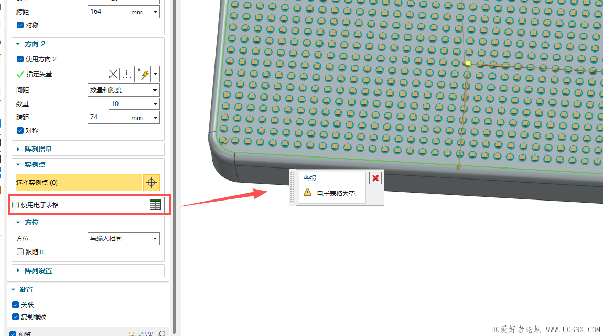The image size is (603, 336).
Task: Enable the 使用电子表格 checkbox
Action: tap(15, 205)
